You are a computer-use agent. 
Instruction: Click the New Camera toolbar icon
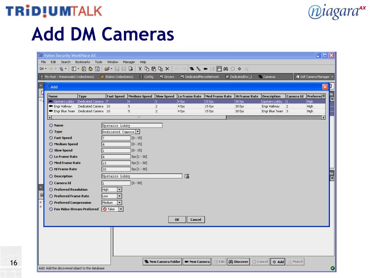point(206,69)
